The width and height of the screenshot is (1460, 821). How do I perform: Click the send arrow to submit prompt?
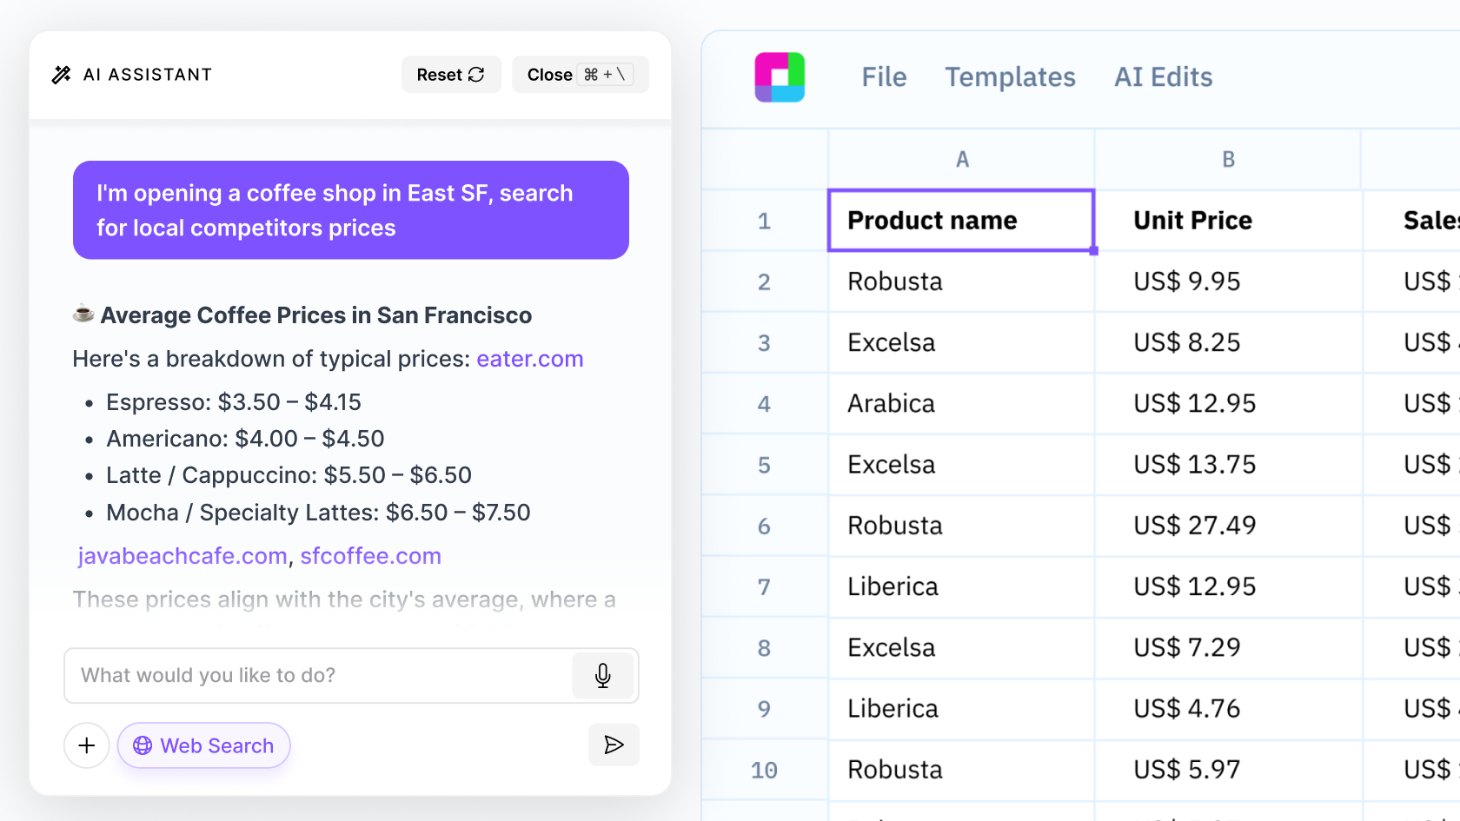(614, 745)
